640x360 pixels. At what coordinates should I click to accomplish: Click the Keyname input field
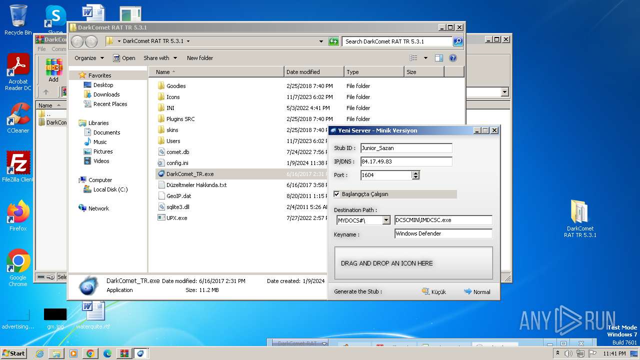click(x=443, y=233)
